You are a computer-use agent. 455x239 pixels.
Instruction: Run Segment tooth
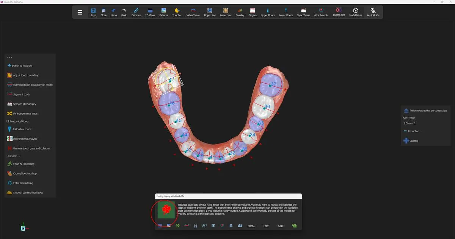pyautogui.click(x=18, y=94)
